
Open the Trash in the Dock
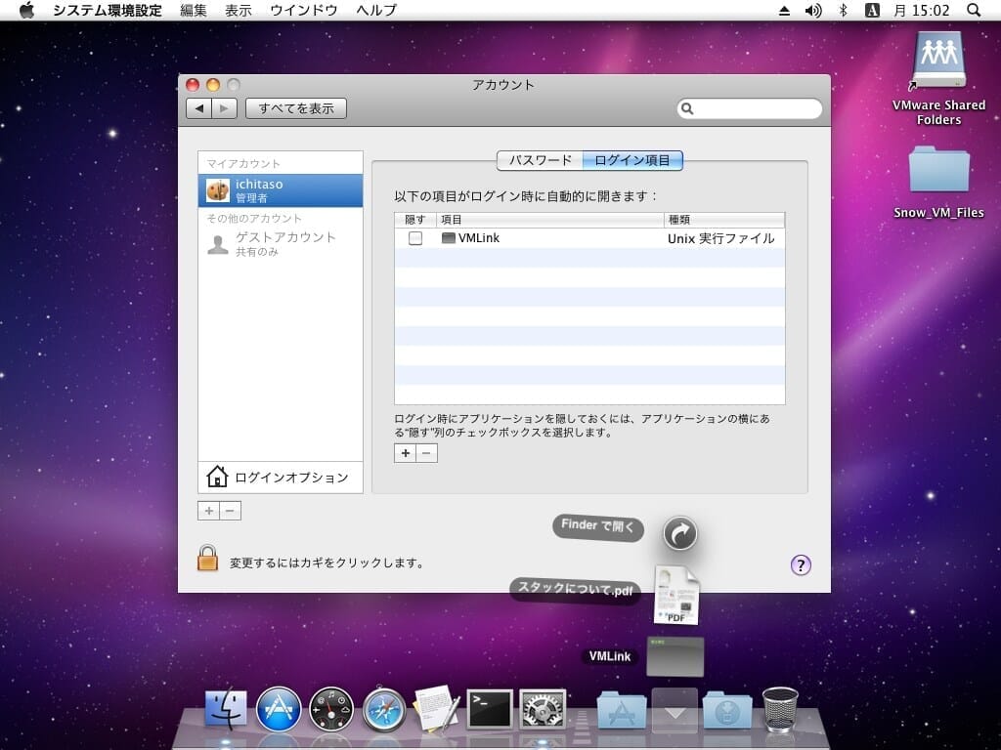point(780,710)
